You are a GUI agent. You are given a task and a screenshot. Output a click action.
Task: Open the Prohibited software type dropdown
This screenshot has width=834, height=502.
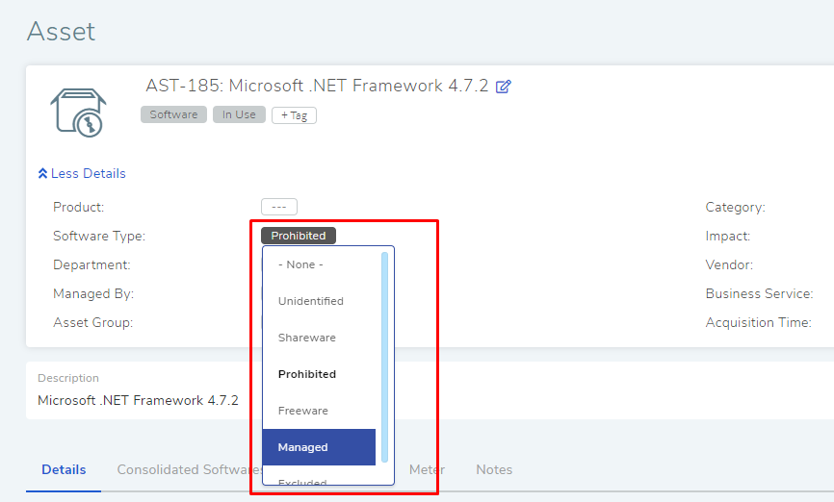point(299,236)
